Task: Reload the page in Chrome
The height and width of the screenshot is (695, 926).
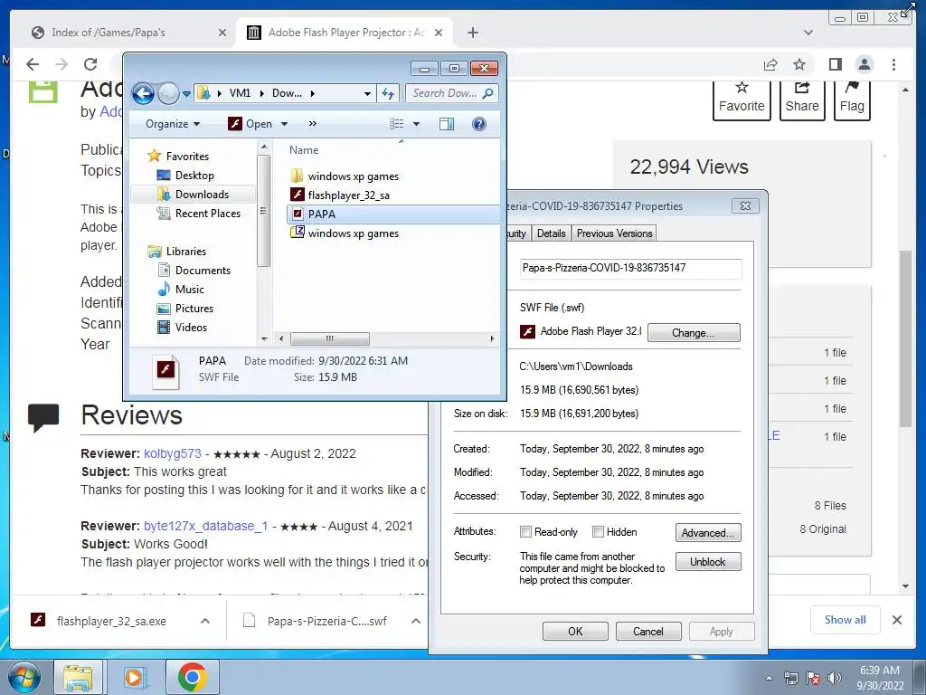Action: pyautogui.click(x=90, y=64)
